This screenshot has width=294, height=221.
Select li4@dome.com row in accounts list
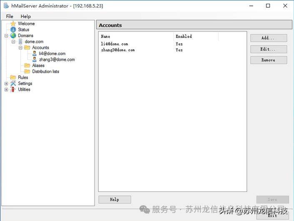[172, 44]
